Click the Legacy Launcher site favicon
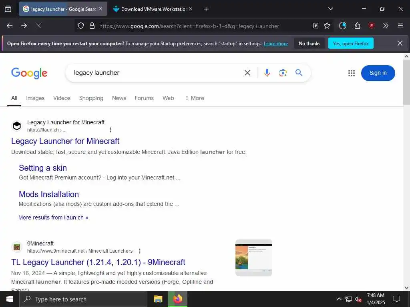 pos(17,126)
